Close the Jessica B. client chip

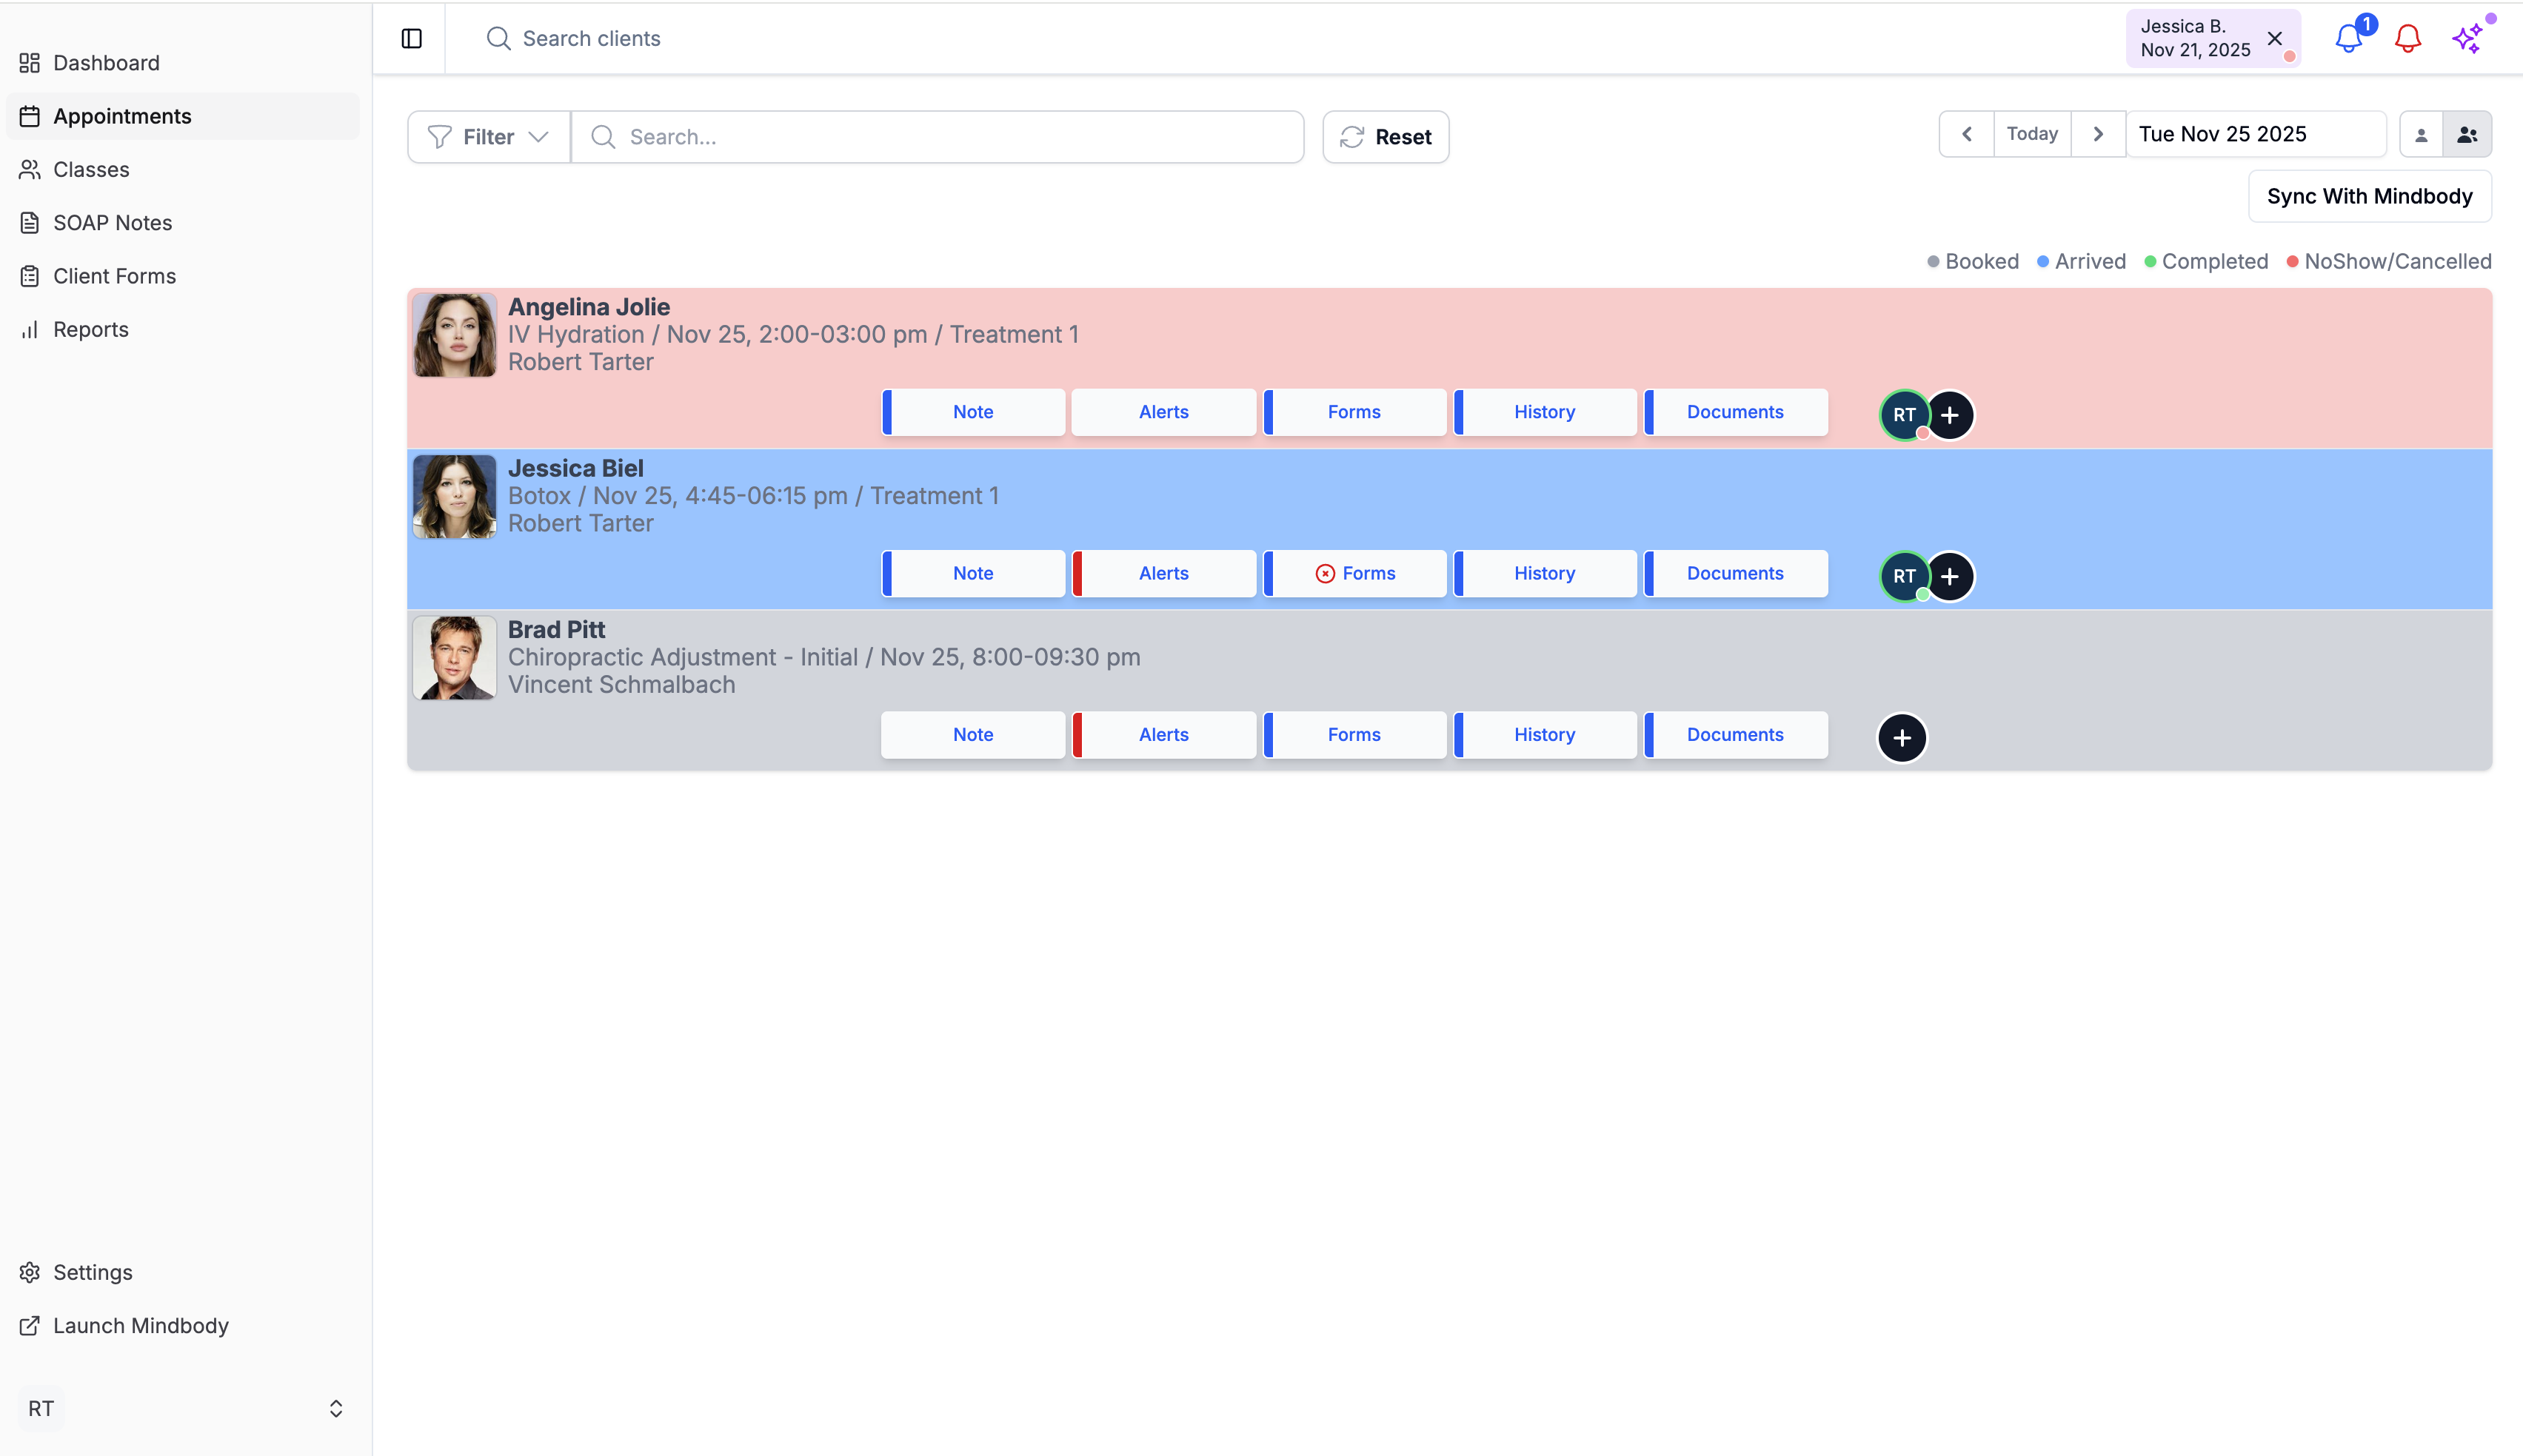[x=2275, y=38]
